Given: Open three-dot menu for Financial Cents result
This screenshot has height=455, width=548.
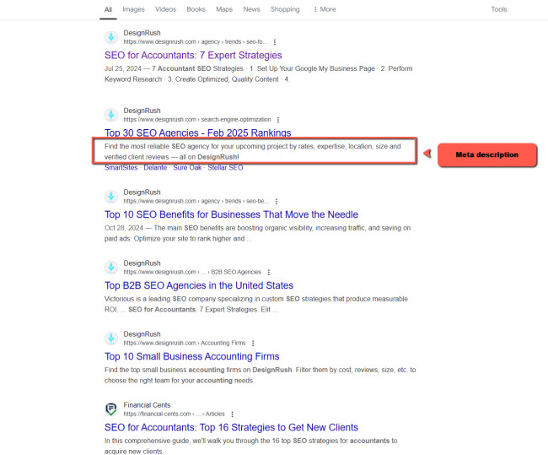Looking at the screenshot, I should pyautogui.click(x=233, y=414).
